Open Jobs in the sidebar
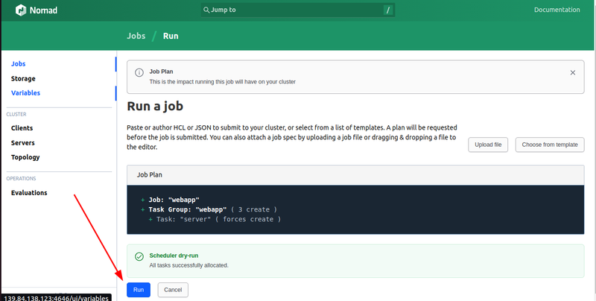The height and width of the screenshot is (301, 596). 18,64
